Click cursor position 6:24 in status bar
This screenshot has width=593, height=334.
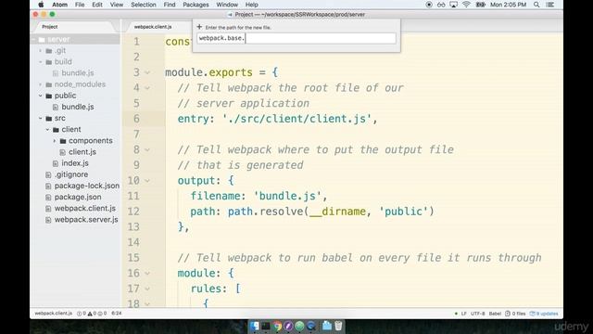pos(117,314)
